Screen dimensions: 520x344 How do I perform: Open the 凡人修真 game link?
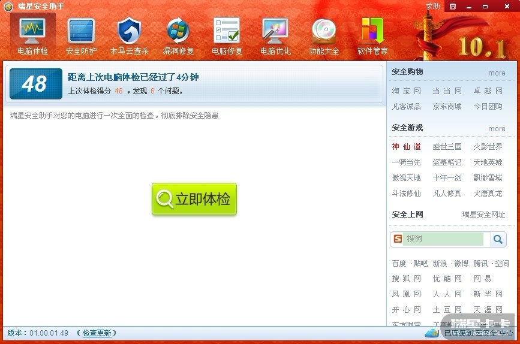[x=447, y=193]
